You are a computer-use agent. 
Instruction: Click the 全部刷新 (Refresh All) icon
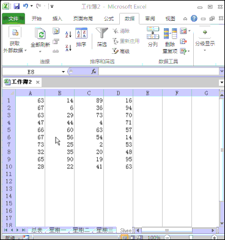(40, 33)
